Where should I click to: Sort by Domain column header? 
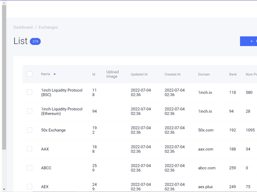(x=204, y=74)
